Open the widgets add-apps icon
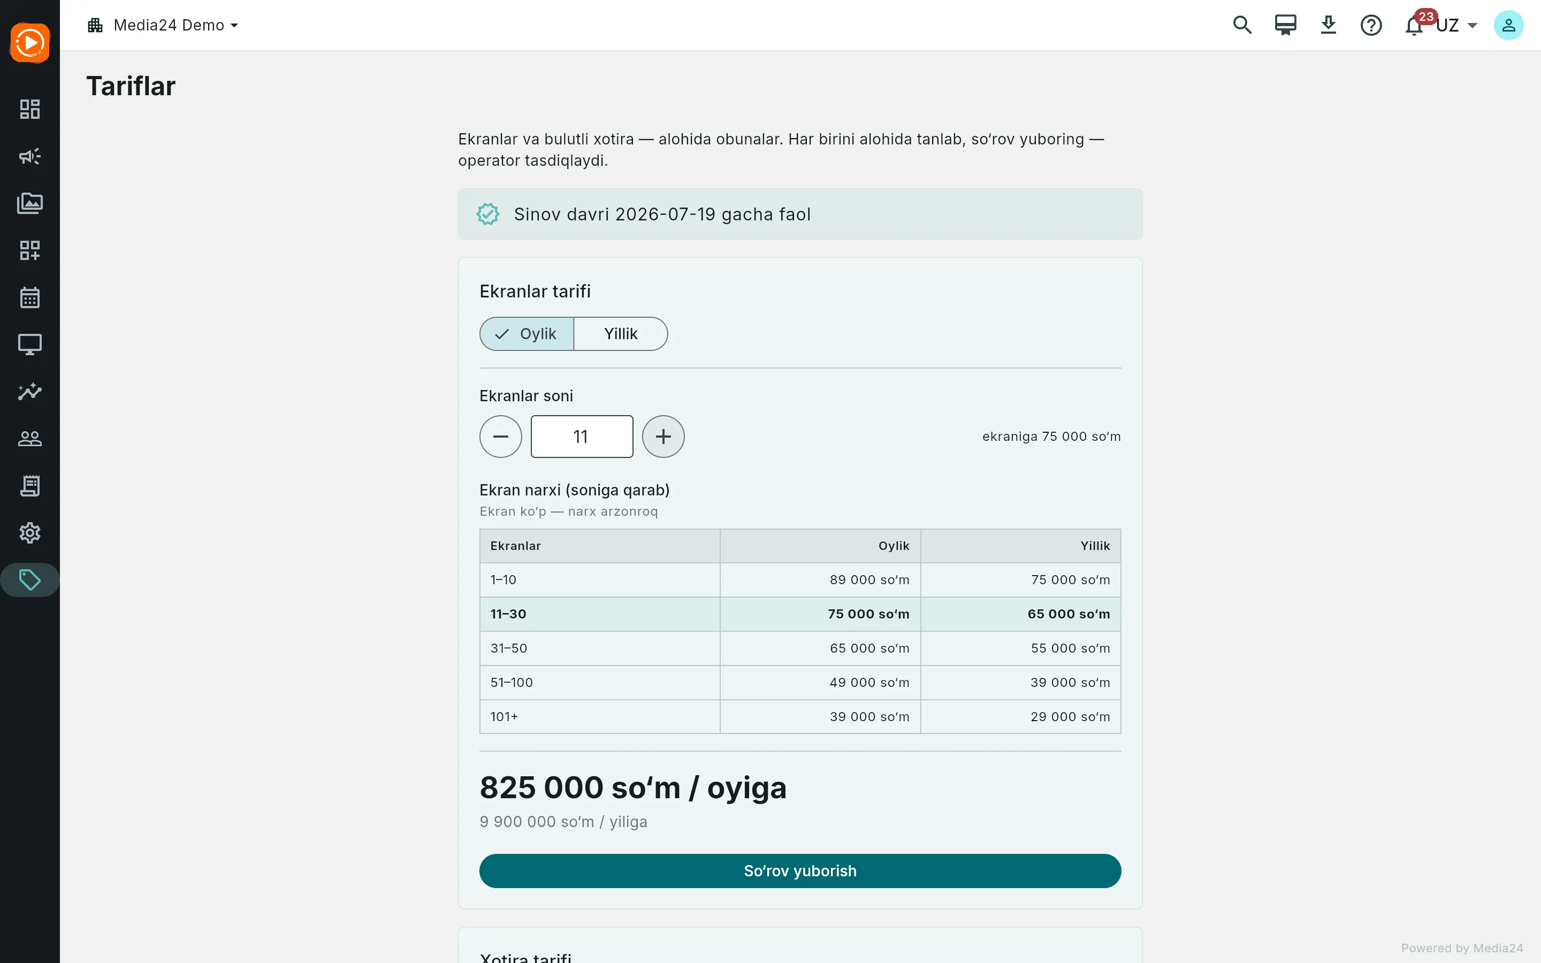 click(30, 250)
